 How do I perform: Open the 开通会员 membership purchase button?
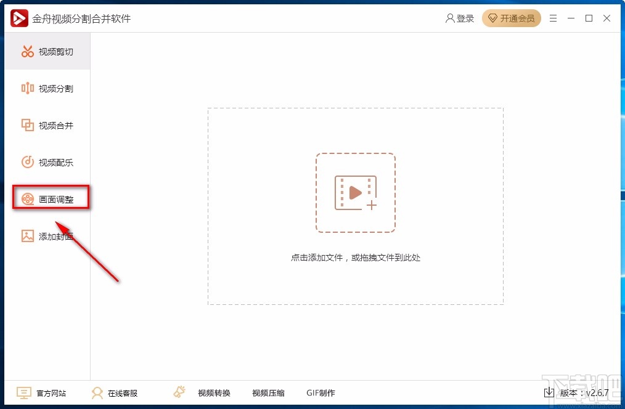[x=511, y=18]
